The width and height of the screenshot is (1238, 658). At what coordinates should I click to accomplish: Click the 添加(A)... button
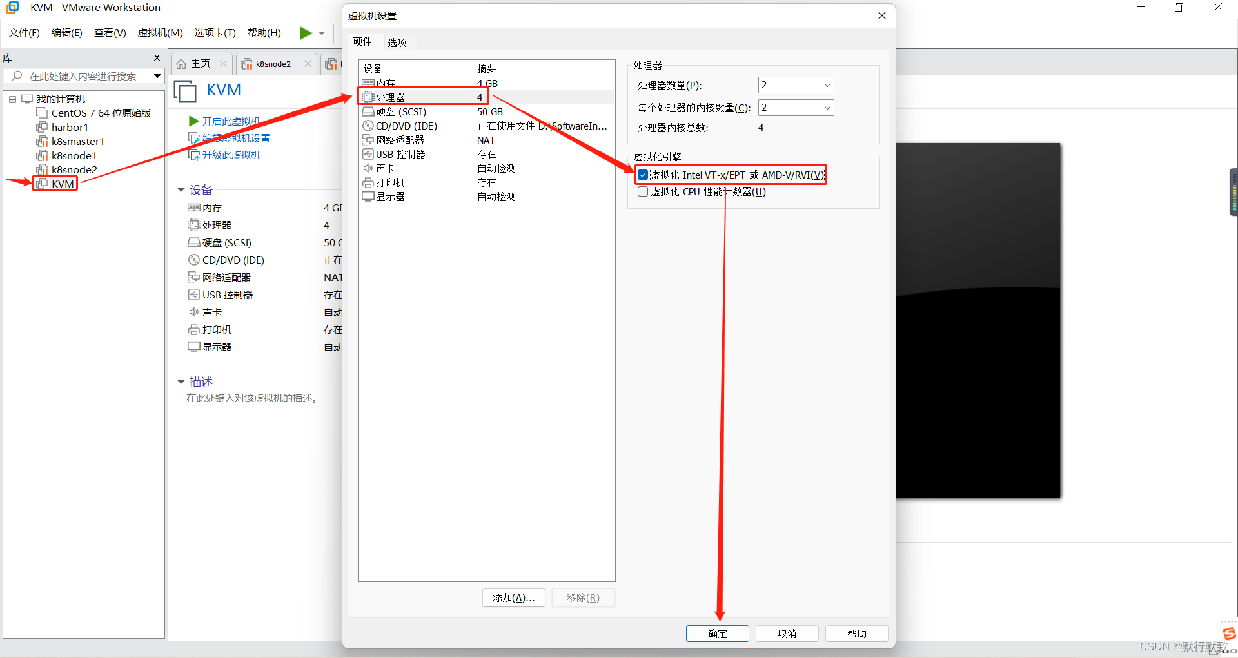tap(513, 598)
